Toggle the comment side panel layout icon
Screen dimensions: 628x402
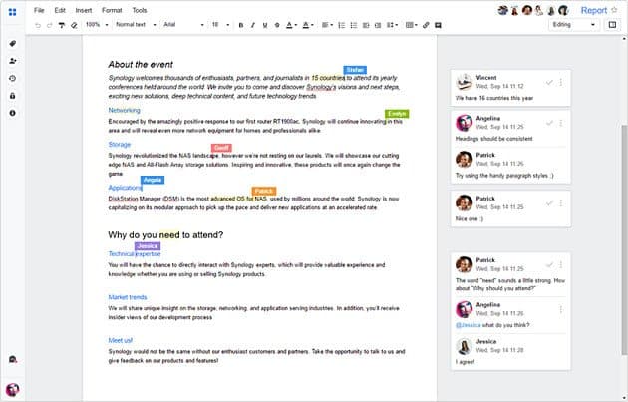[x=612, y=25]
